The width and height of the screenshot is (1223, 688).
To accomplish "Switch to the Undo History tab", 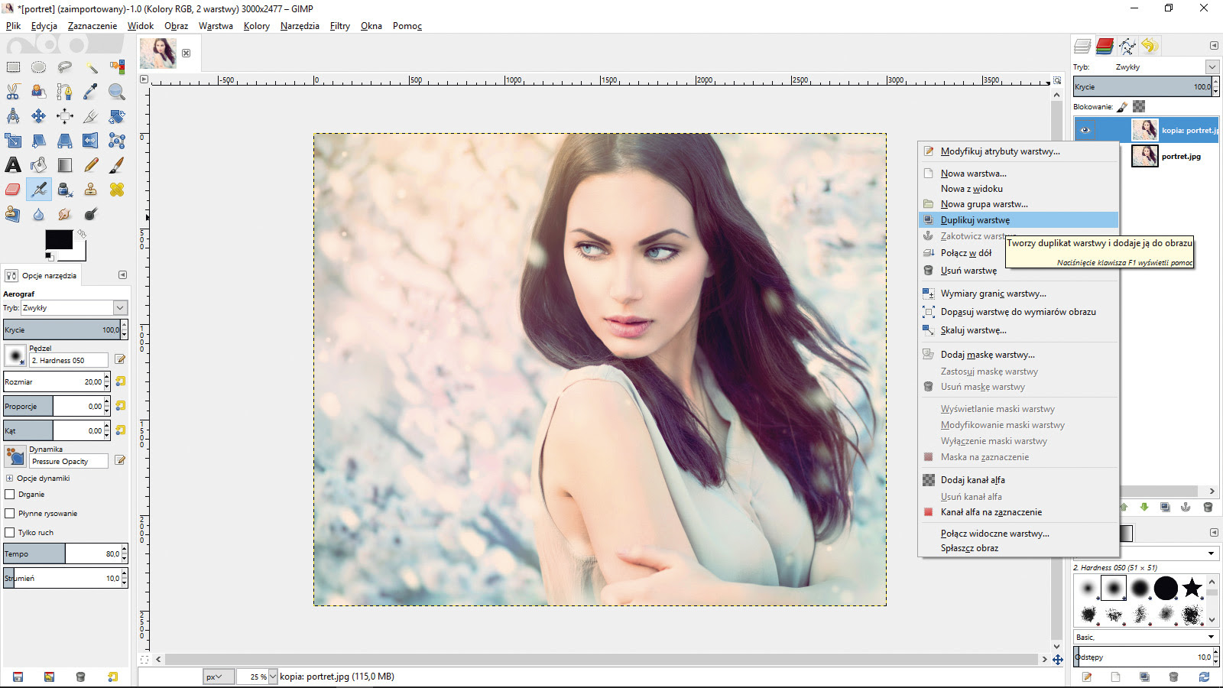I will point(1150,46).
